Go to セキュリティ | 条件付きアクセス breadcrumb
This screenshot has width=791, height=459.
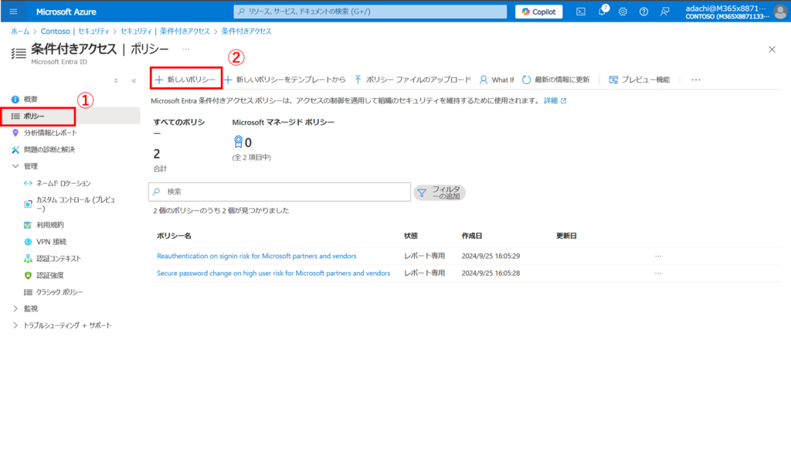pos(165,31)
